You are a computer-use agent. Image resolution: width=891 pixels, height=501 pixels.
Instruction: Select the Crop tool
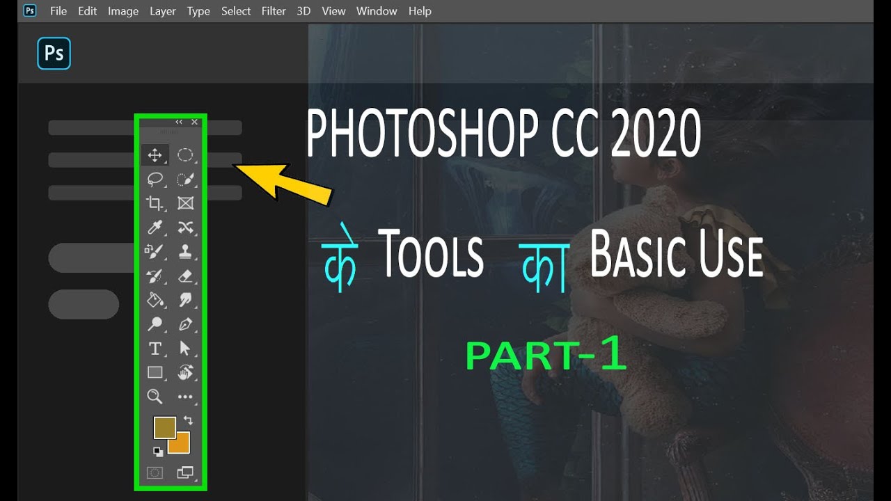click(155, 203)
